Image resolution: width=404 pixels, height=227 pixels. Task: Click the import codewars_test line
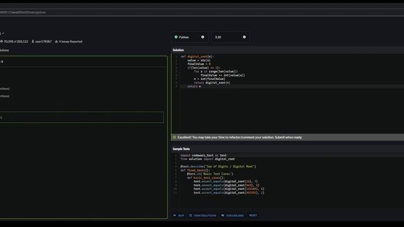203,155
